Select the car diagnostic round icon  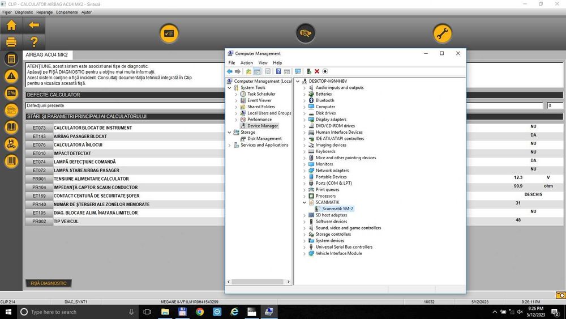(306, 33)
